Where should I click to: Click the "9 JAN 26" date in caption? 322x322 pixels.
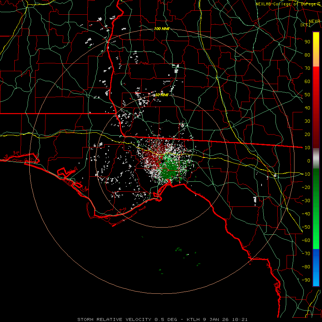pyautogui.click(x=215, y=319)
